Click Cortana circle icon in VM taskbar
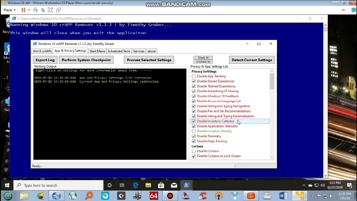 pos(109,185)
